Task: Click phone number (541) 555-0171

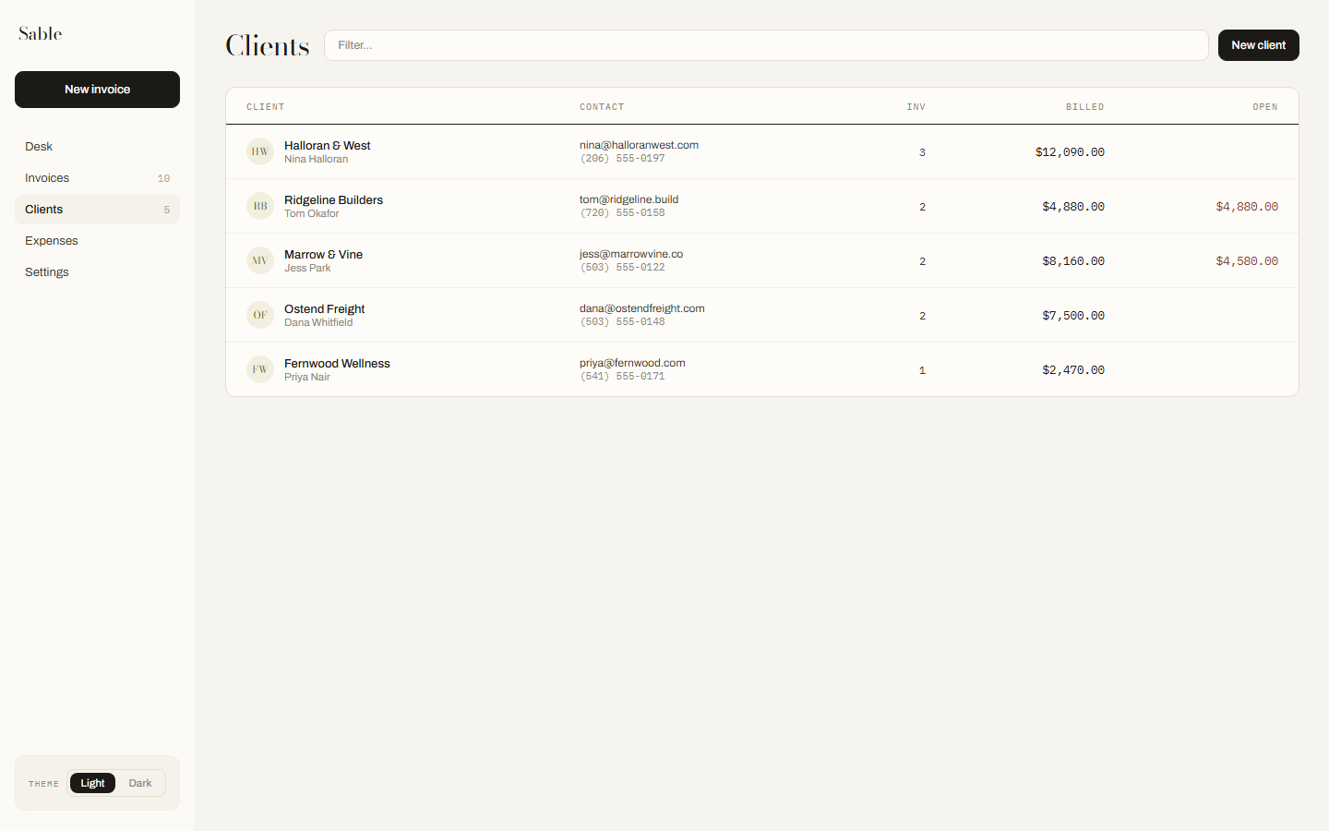Action: [x=622, y=377]
